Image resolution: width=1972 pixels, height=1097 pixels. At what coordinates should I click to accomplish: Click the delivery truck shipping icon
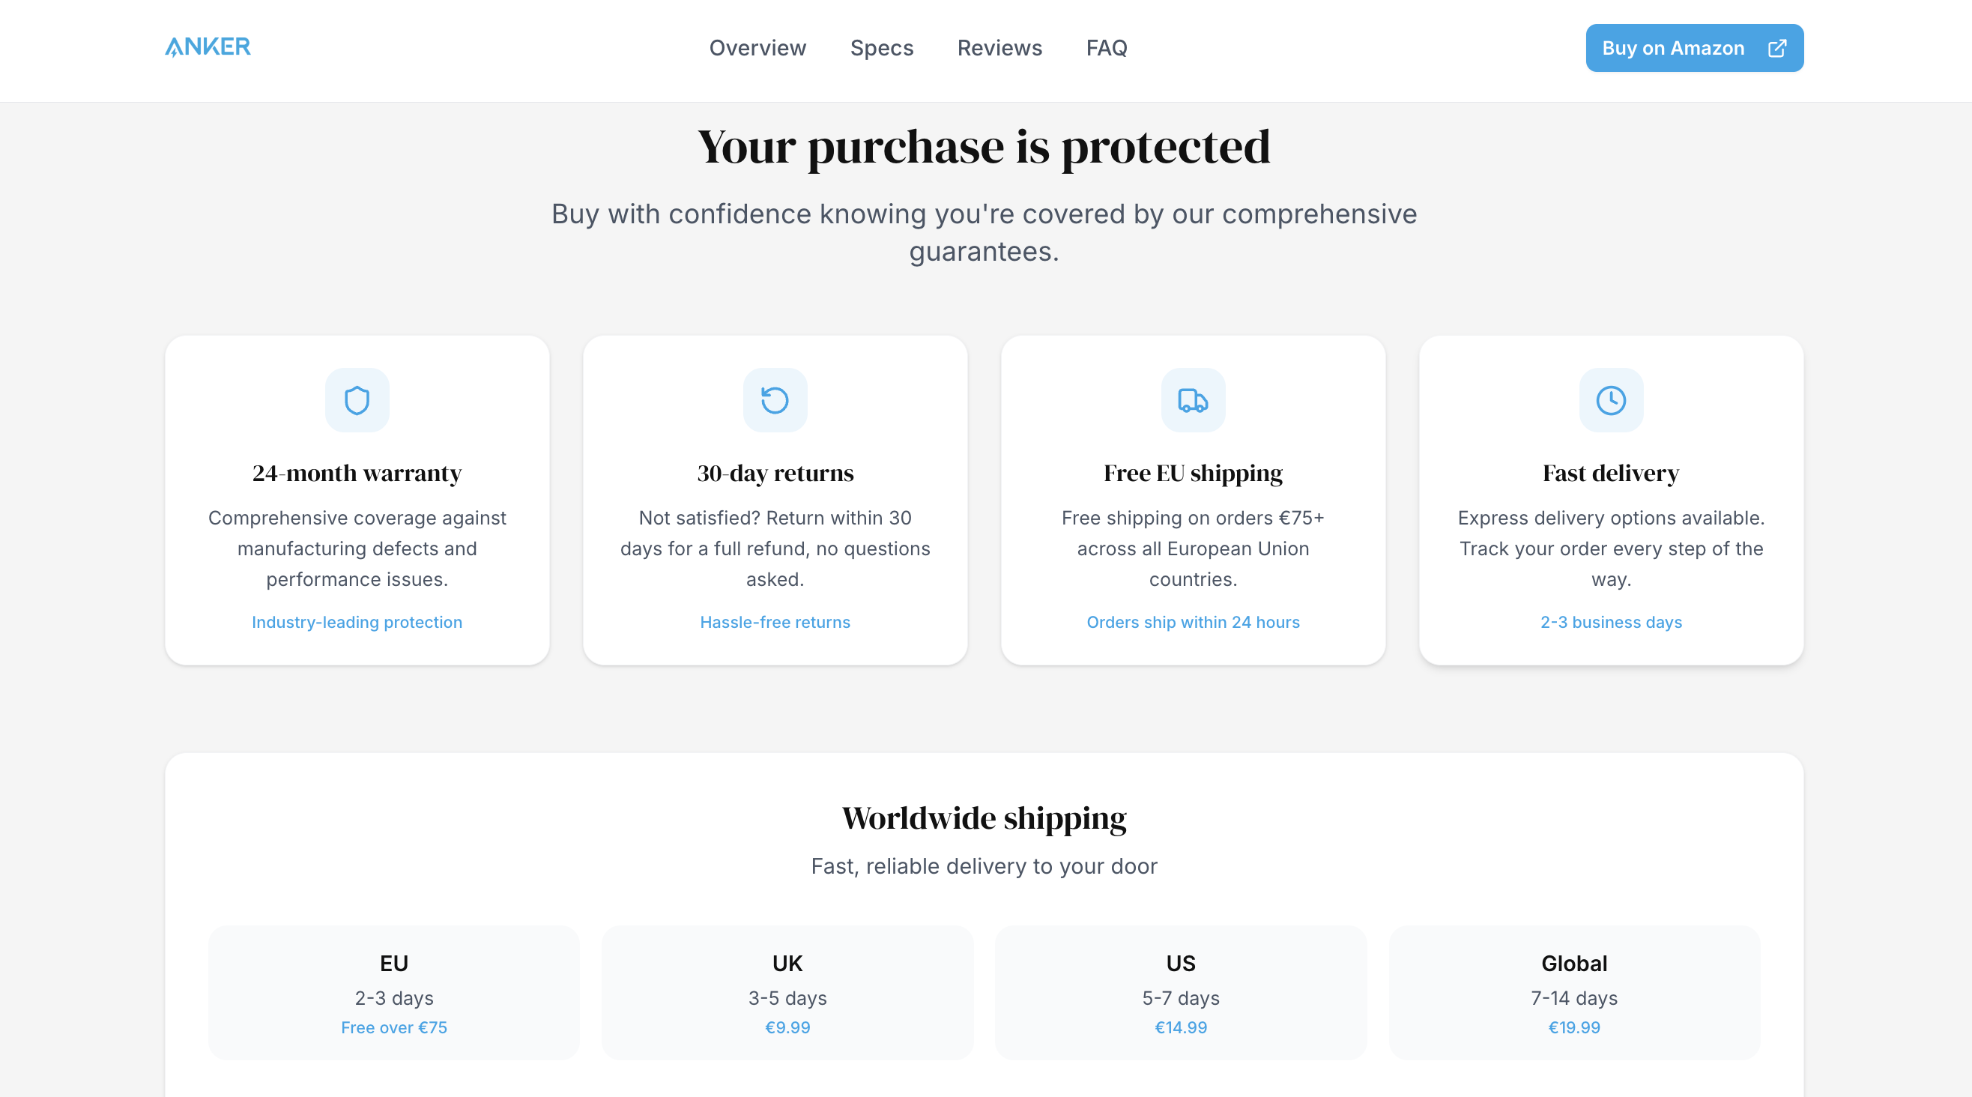pyautogui.click(x=1193, y=400)
